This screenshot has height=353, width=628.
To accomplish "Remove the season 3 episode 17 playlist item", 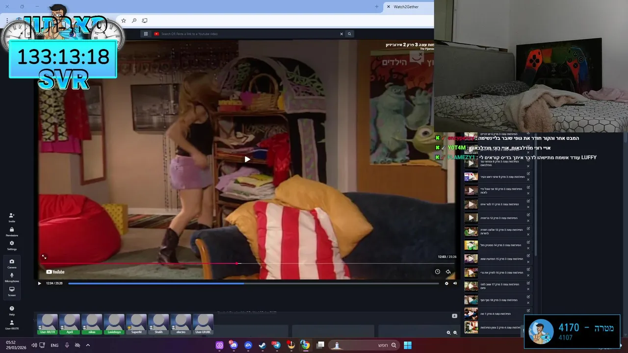I will [x=528, y=289].
